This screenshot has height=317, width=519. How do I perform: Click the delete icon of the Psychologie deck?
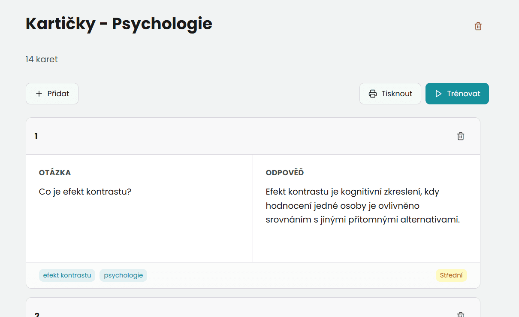[478, 26]
